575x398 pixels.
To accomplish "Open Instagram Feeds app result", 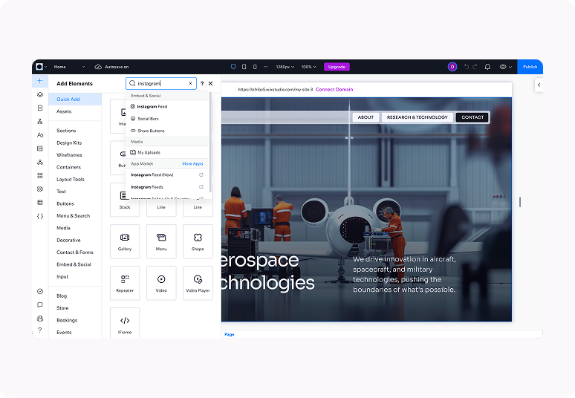I will (x=167, y=187).
